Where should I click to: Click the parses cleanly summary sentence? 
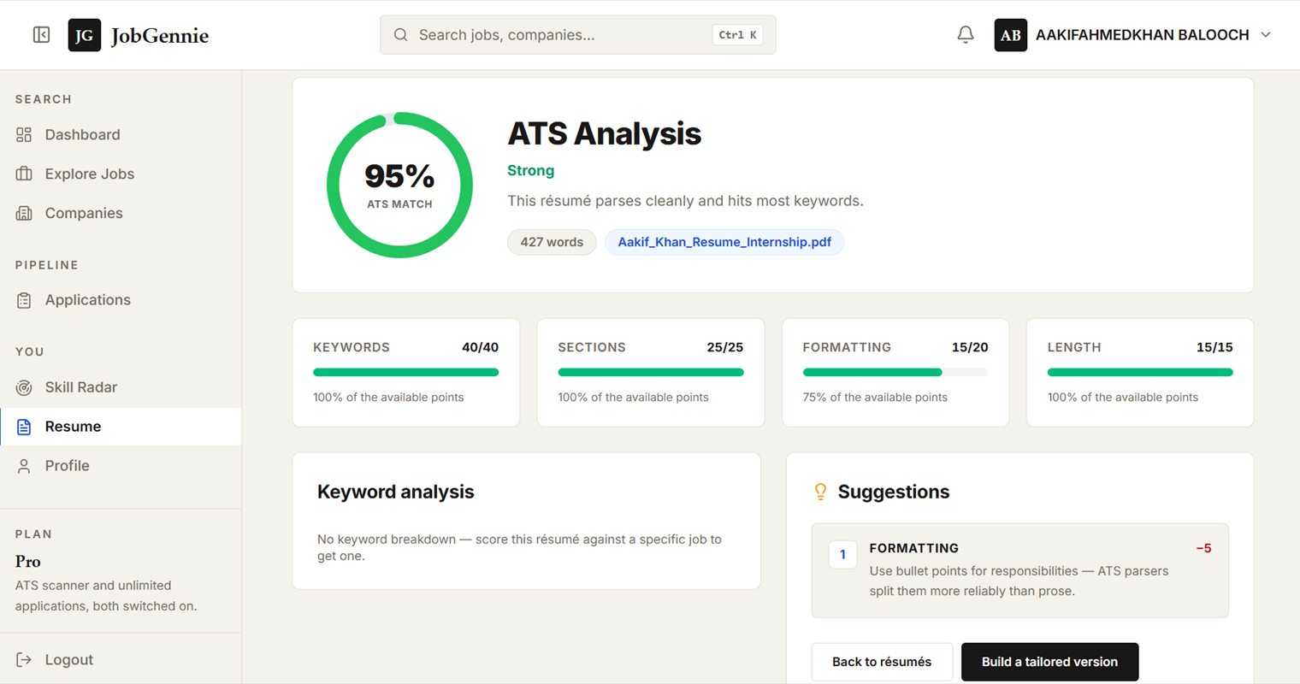point(685,201)
